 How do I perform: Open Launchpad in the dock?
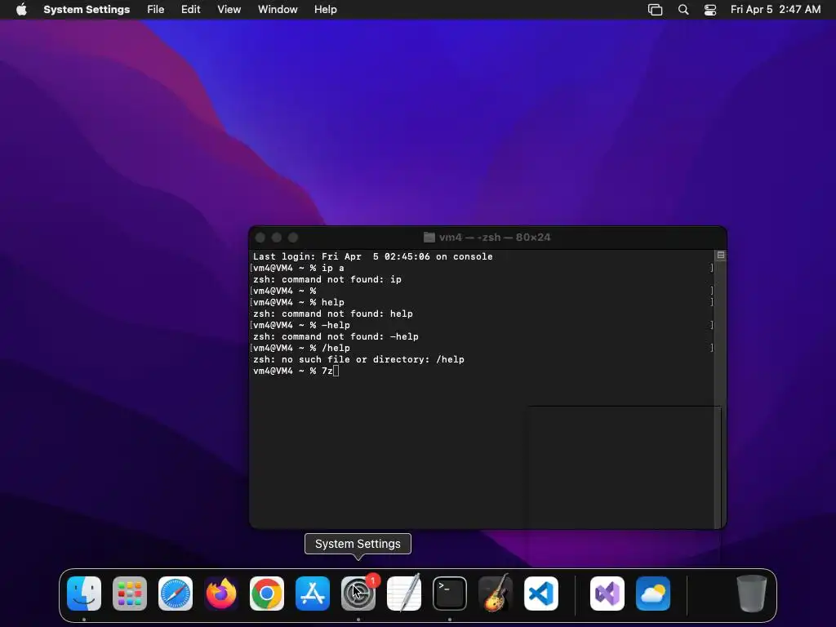coord(130,594)
